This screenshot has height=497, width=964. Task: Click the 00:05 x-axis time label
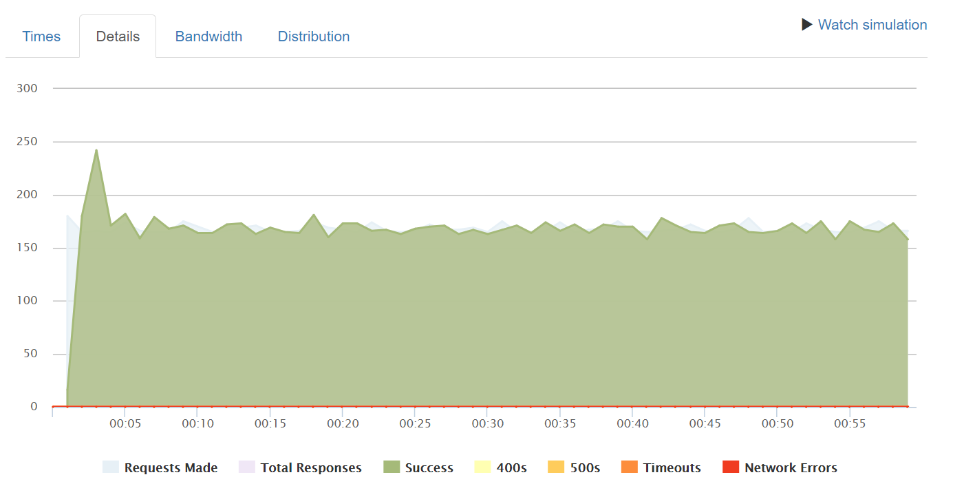pos(125,424)
